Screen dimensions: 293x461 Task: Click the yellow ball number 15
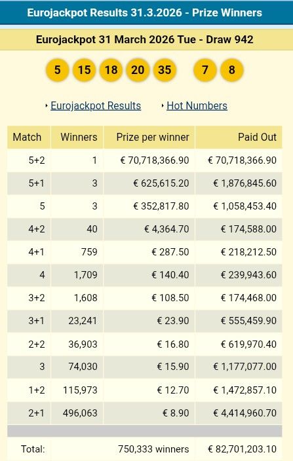84,70
